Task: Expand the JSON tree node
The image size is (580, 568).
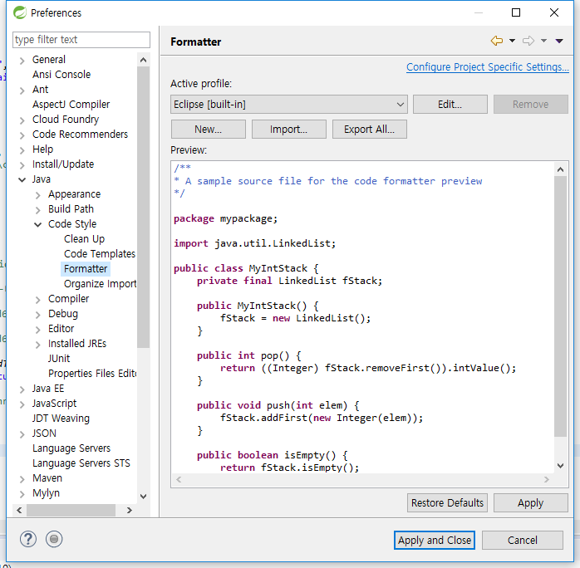Action: pyautogui.click(x=22, y=434)
